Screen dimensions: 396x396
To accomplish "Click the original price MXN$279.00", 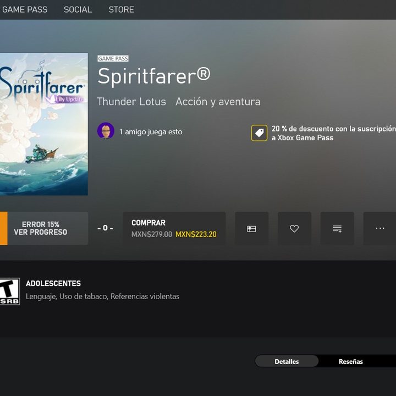I will click(x=152, y=234).
